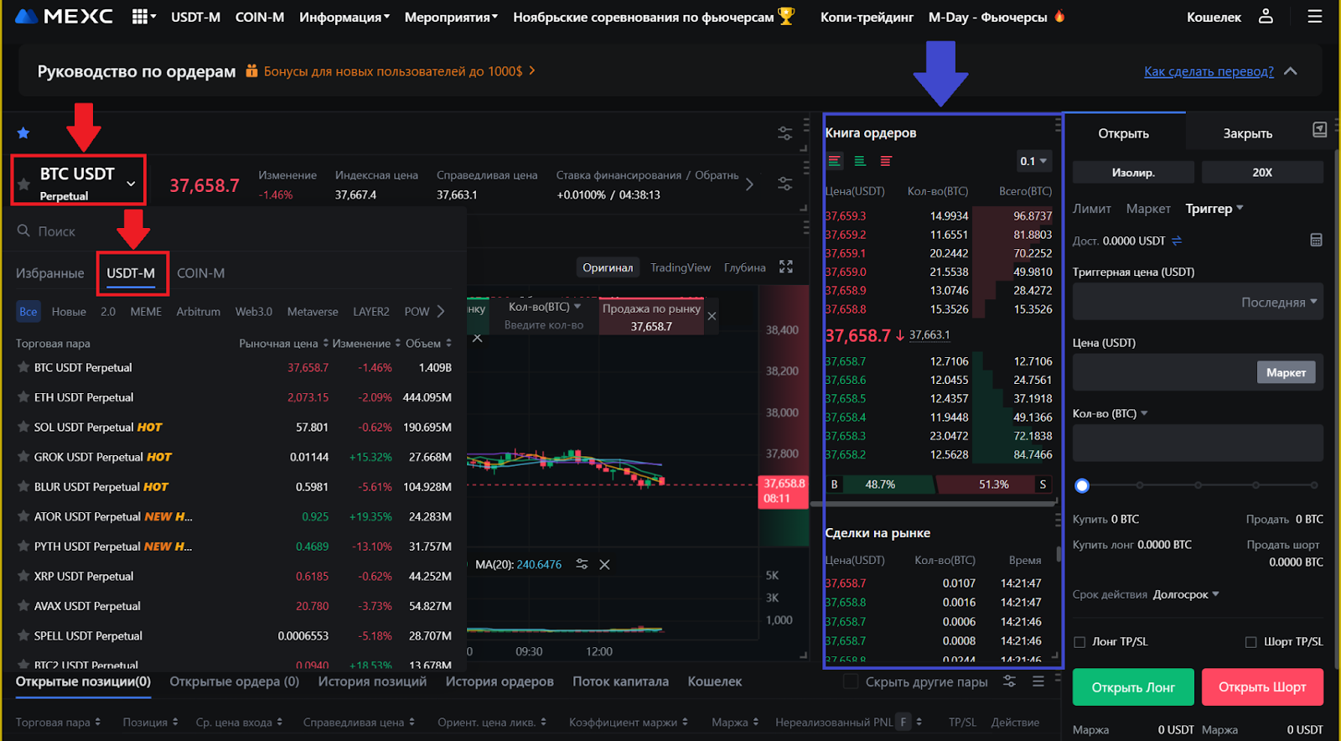Open the hamburger menu in top bar
1341x741 pixels.
click(x=1314, y=16)
